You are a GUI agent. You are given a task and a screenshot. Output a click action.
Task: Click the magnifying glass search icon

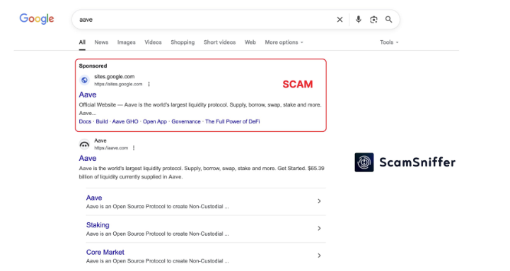[x=388, y=20]
